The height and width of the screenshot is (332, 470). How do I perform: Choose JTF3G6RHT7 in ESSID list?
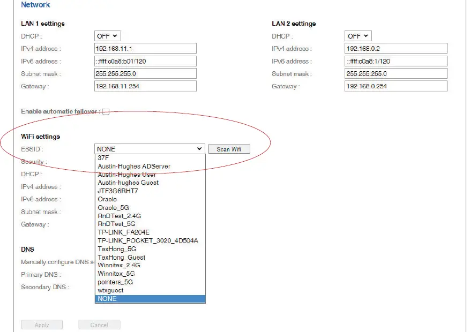[150, 191]
